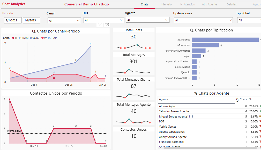
Task: Click the teal peak marker on Total Chats sparkline
Action: point(137,45)
